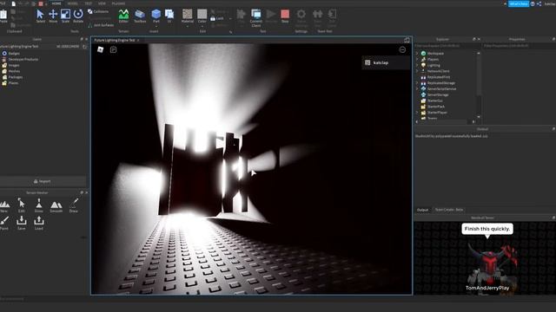The image size is (556, 312).
Task: Open the UI insert tool
Action: pos(169,16)
